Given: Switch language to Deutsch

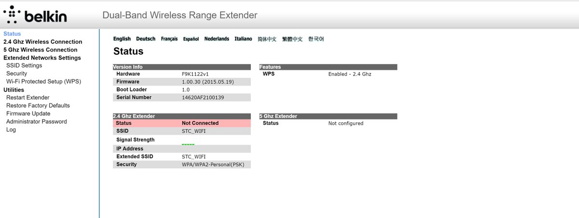Looking at the screenshot, I should (146, 39).
